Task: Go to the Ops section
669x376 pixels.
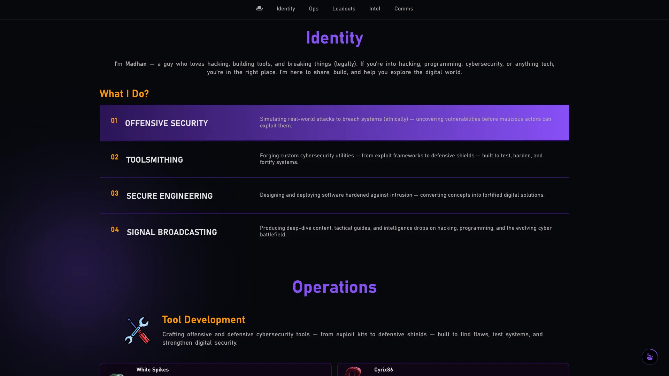Action: pyautogui.click(x=314, y=9)
